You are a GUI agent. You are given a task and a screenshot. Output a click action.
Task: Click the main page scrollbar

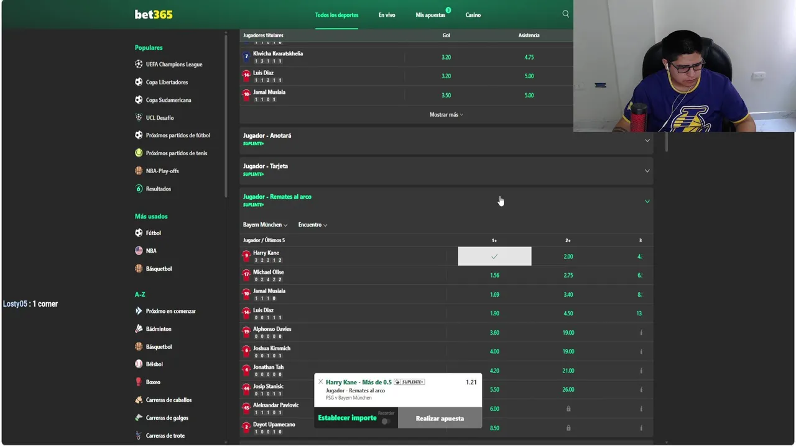point(667,142)
